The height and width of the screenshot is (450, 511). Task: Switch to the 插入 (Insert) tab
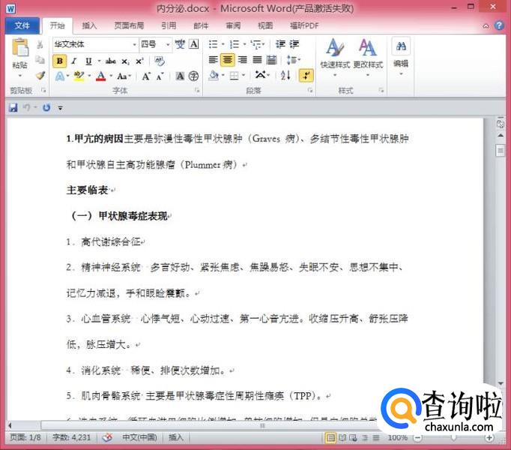89,25
